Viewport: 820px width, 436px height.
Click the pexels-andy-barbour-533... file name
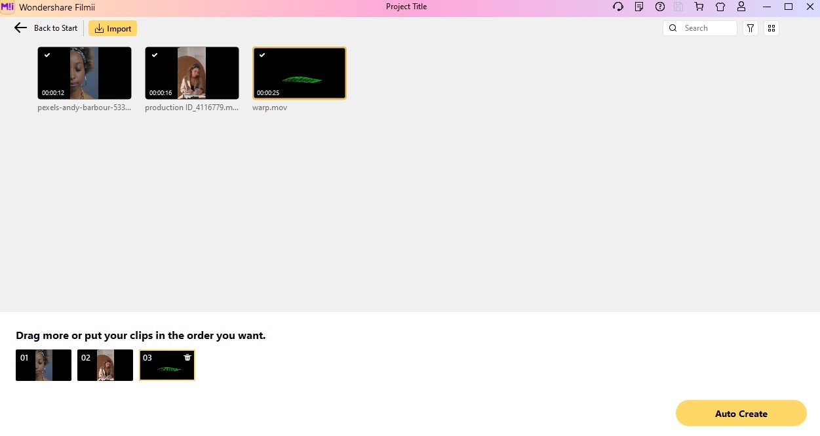tap(84, 108)
